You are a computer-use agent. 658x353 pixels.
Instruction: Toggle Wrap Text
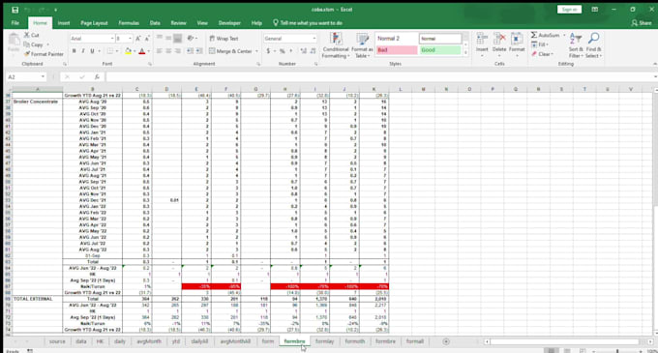224,39
